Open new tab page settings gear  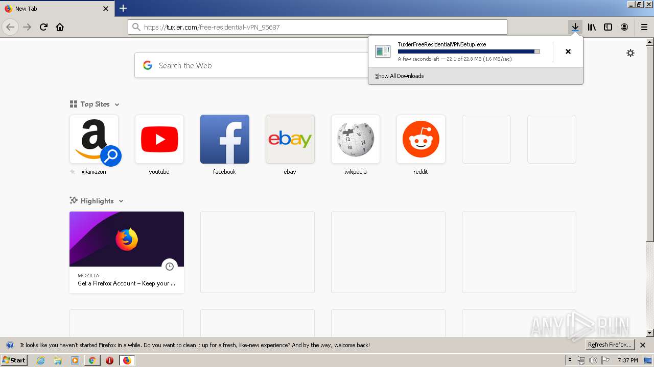tap(630, 53)
